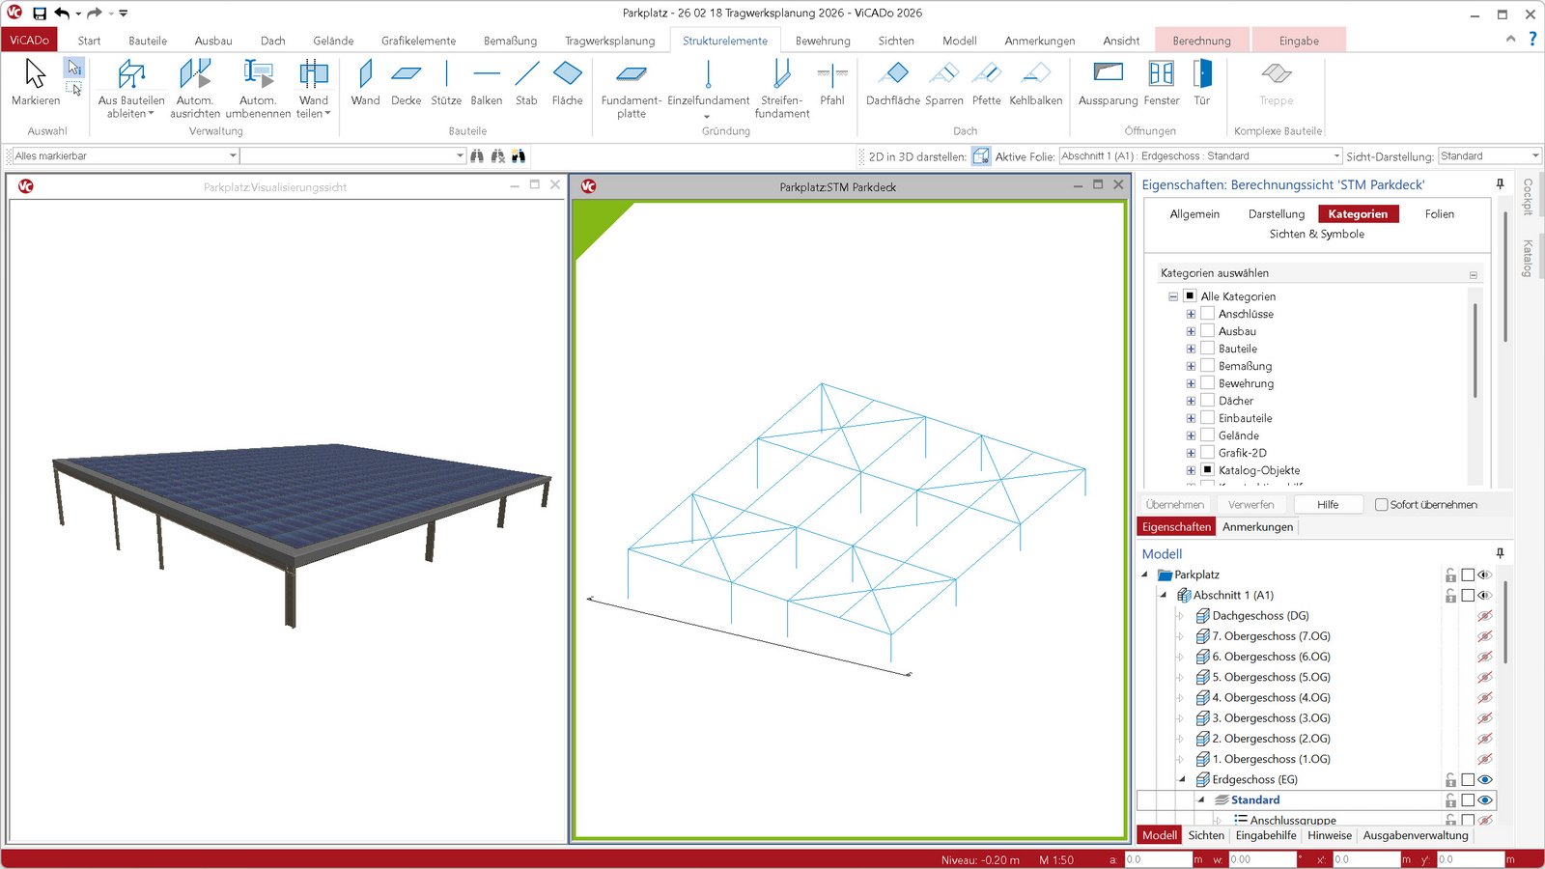
Task: Insert an Aussparung opening
Action: pyautogui.click(x=1108, y=82)
